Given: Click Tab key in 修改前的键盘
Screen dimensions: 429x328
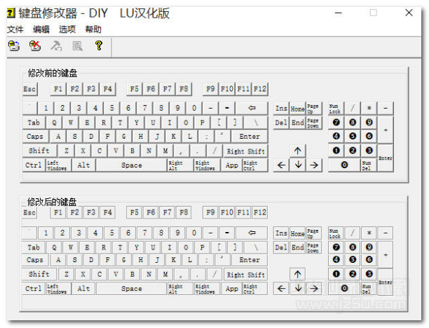Looking at the screenshot, I should pyautogui.click(x=34, y=123).
